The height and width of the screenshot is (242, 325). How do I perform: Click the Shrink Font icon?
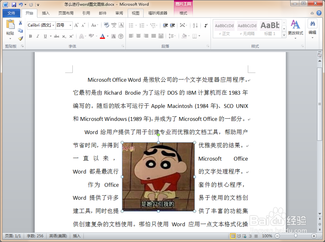coord(83,25)
